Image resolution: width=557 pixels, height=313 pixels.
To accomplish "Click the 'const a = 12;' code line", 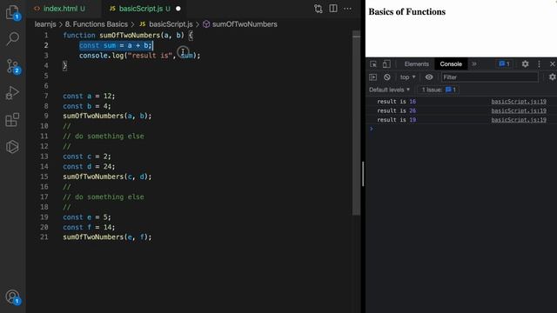I will click(89, 97).
